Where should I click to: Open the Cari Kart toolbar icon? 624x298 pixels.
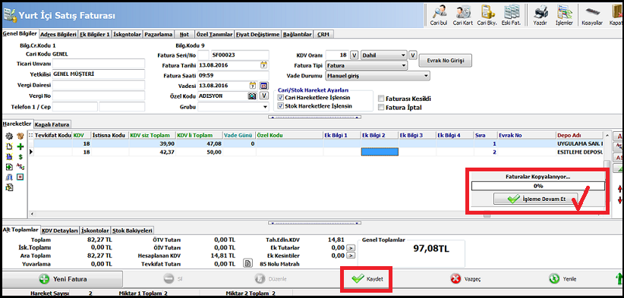(462, 15)
